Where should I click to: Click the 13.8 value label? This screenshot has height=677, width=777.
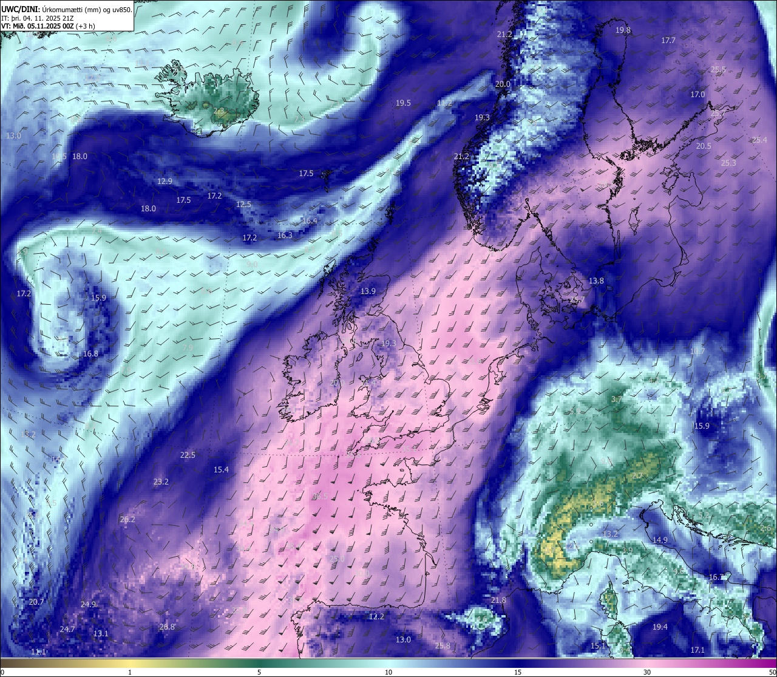597,281
